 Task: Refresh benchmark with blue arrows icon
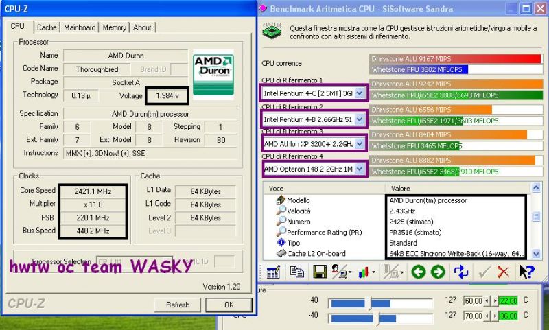click(460, 272)
